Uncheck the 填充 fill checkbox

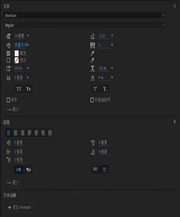8,53
